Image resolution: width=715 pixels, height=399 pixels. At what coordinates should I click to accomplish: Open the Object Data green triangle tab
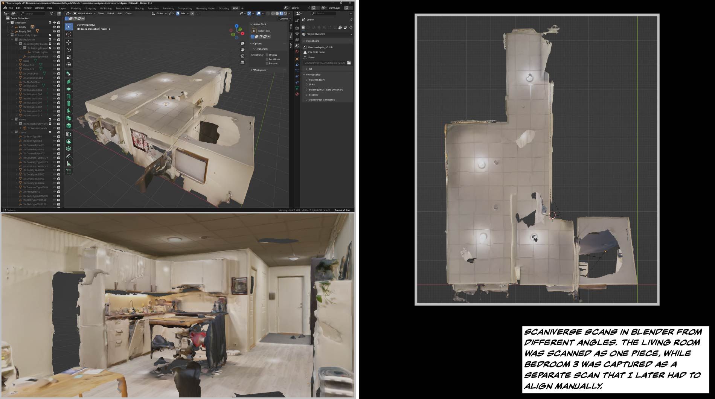pyautogui.click(x=297, y=88)
